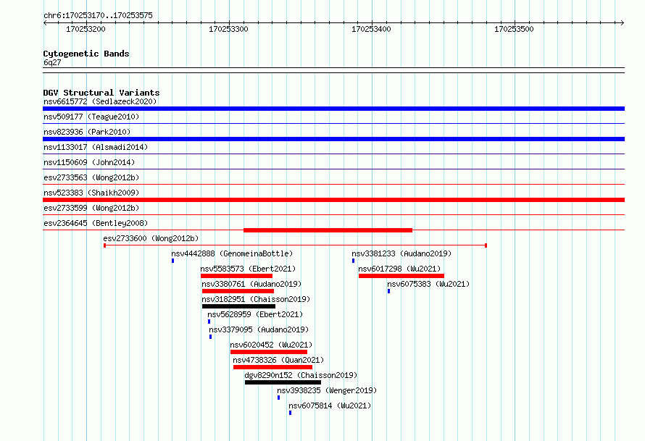Select the dgv8290n152 (Chaisson2019) label

point(301,375)
